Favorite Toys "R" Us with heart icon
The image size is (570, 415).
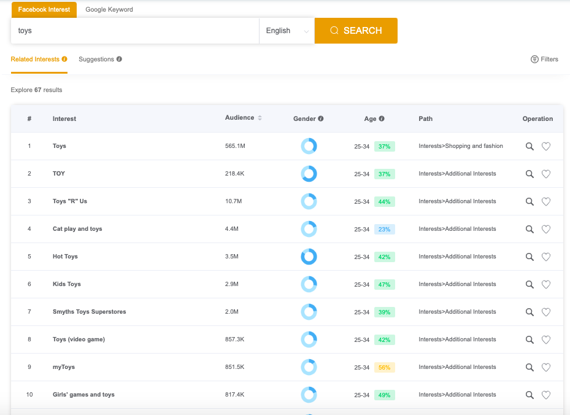[546, 201]
